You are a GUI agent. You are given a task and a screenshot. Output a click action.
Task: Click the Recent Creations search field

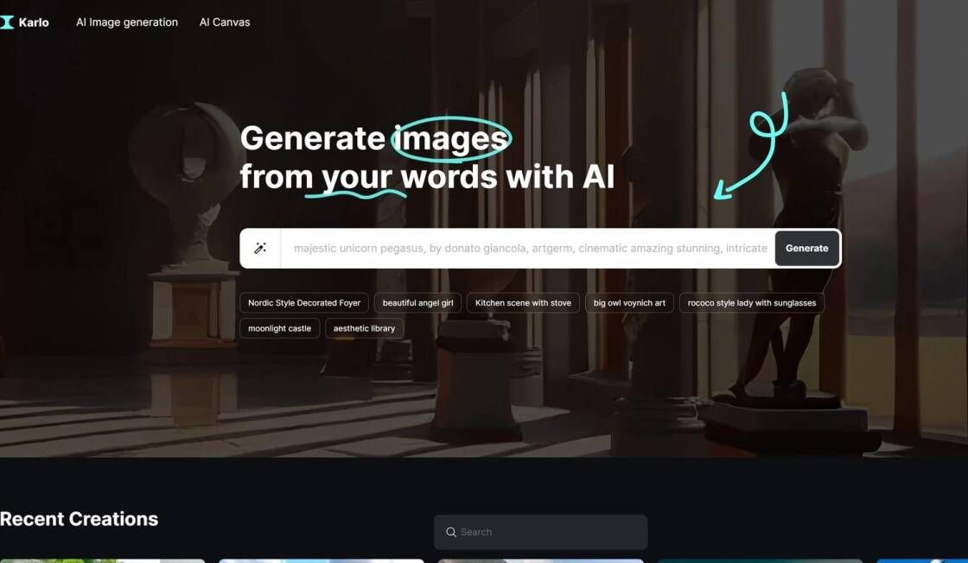[541, 532]
